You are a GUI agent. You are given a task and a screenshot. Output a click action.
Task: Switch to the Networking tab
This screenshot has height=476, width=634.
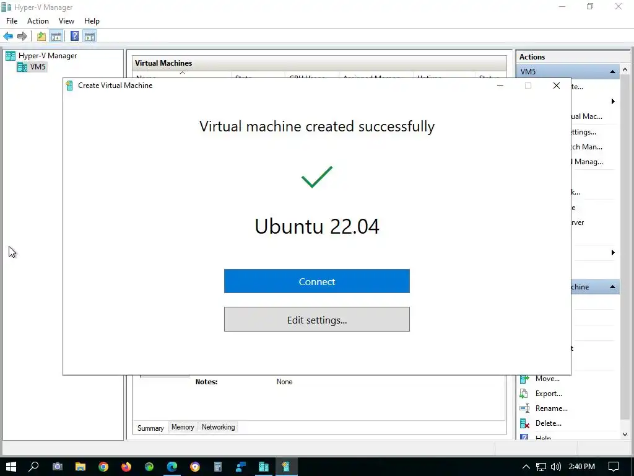(219, 427)
